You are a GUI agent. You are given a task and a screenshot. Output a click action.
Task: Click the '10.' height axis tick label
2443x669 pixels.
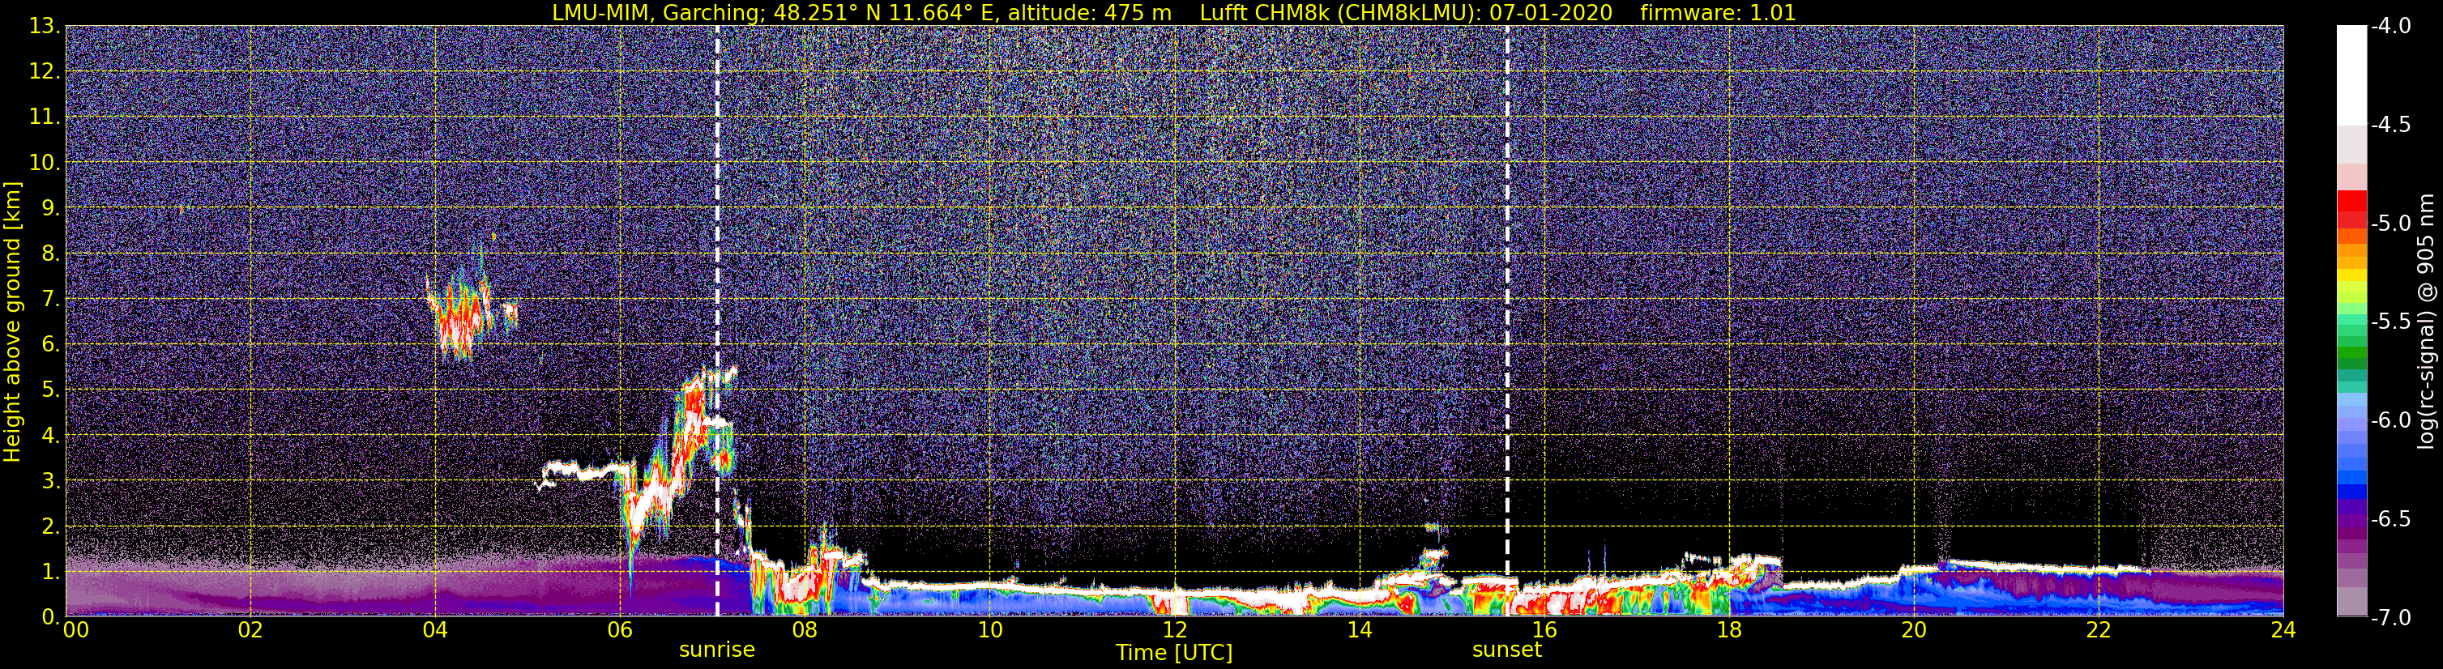point(45,163)
